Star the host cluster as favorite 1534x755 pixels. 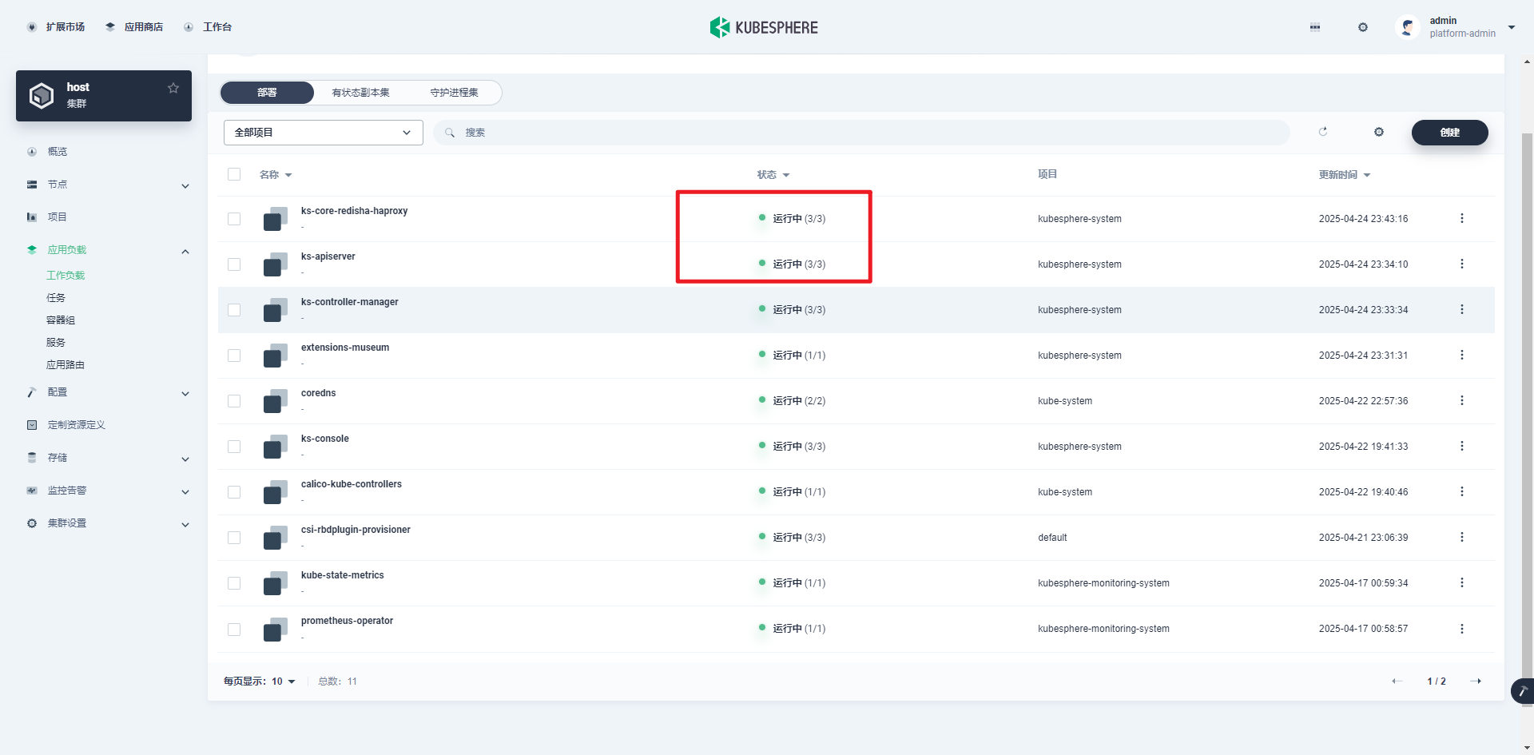point(173,88)
